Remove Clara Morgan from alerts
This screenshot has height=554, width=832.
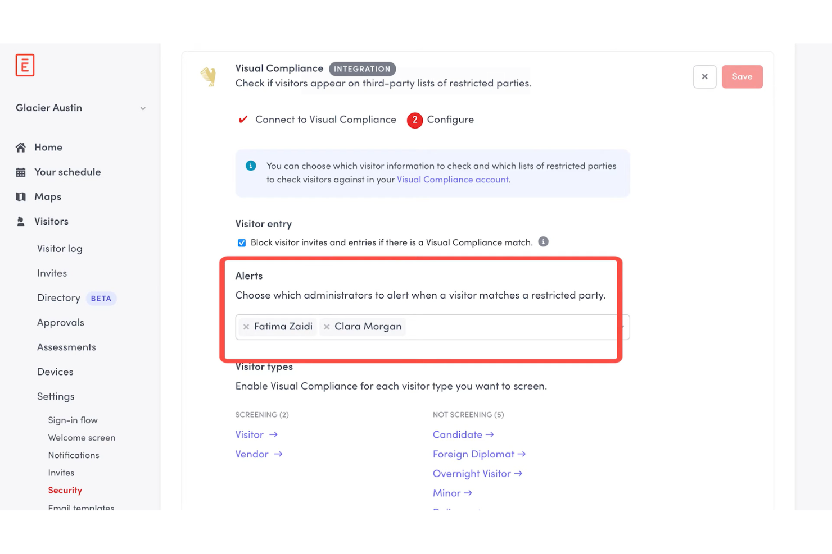(x=327, y=327)
